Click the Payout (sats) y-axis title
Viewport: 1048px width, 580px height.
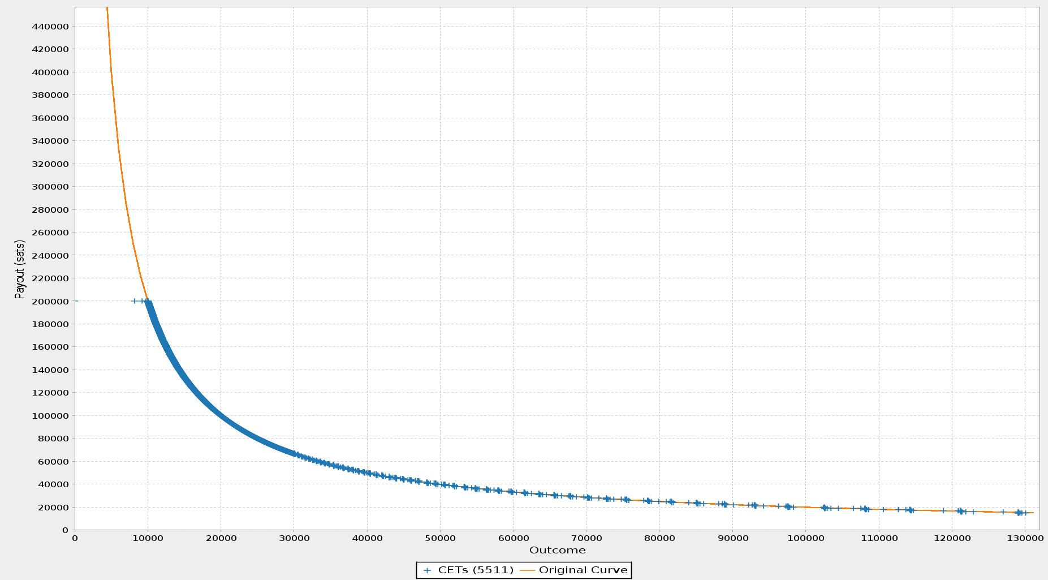point(20,269)
